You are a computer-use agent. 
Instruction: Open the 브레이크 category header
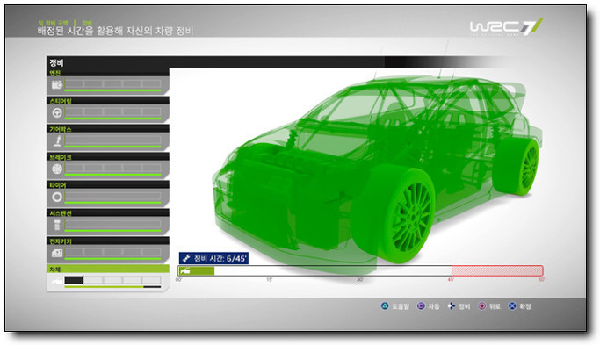pyautogui.click(x=108, y=157)
